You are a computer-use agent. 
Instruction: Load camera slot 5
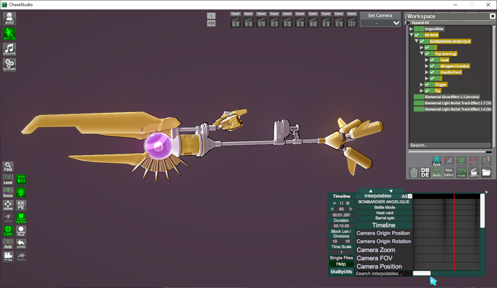click(x=287, y=23)
